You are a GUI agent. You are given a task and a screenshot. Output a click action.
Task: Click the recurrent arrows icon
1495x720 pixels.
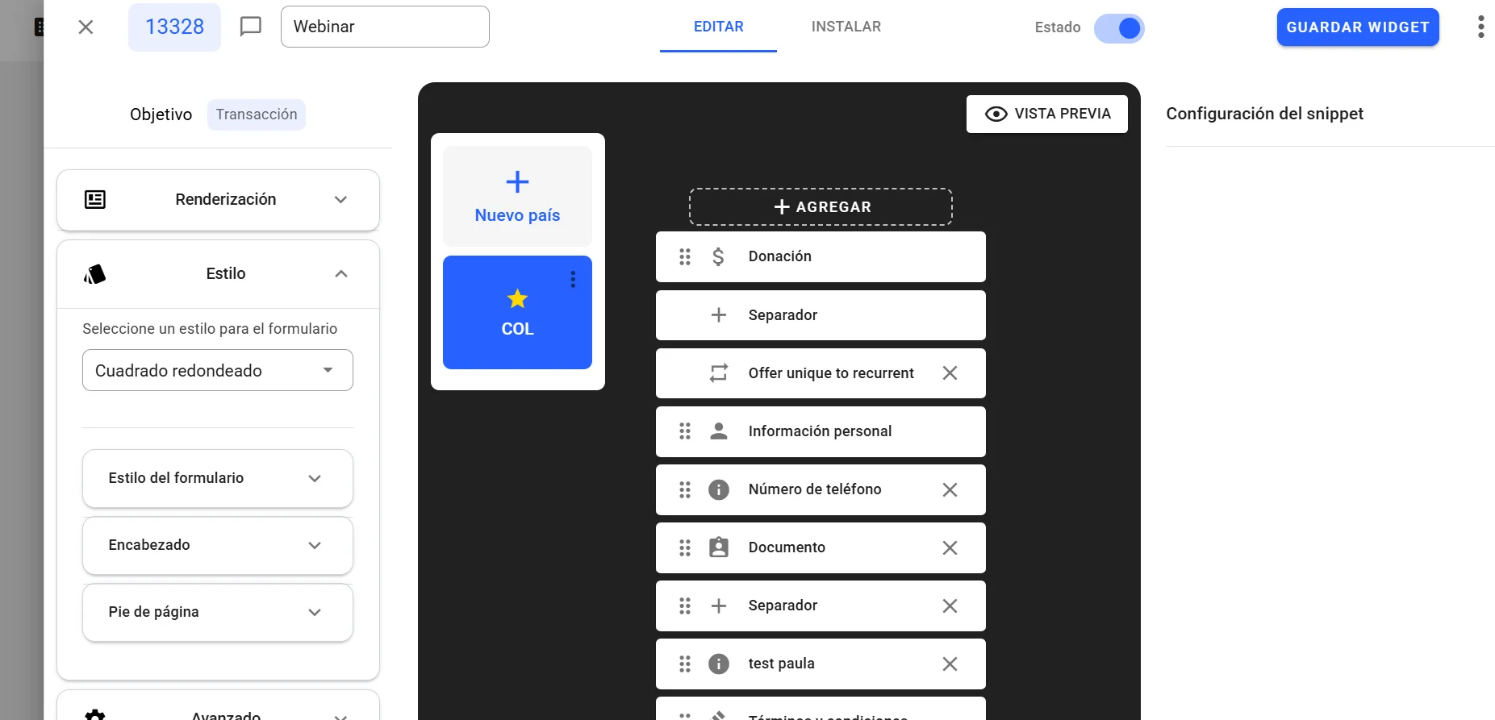tap(719, 373)
